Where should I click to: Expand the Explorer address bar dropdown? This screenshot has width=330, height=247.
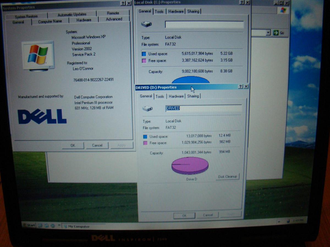point(268,33)
